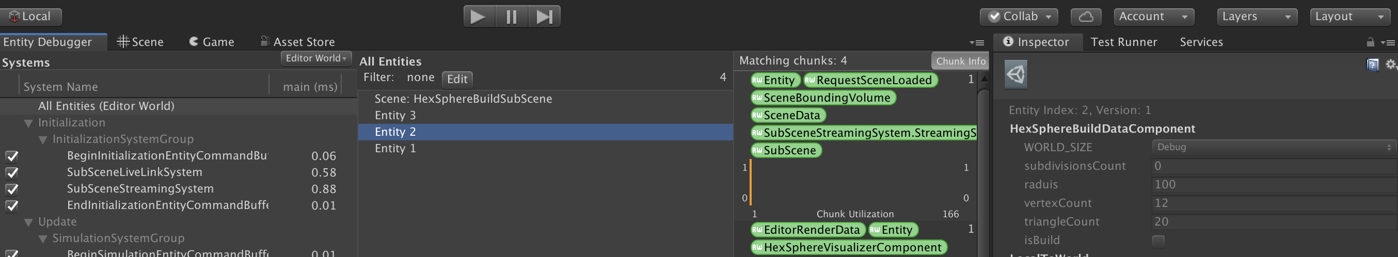
Task: Click the filter Edit button
Action: [457, 79]
